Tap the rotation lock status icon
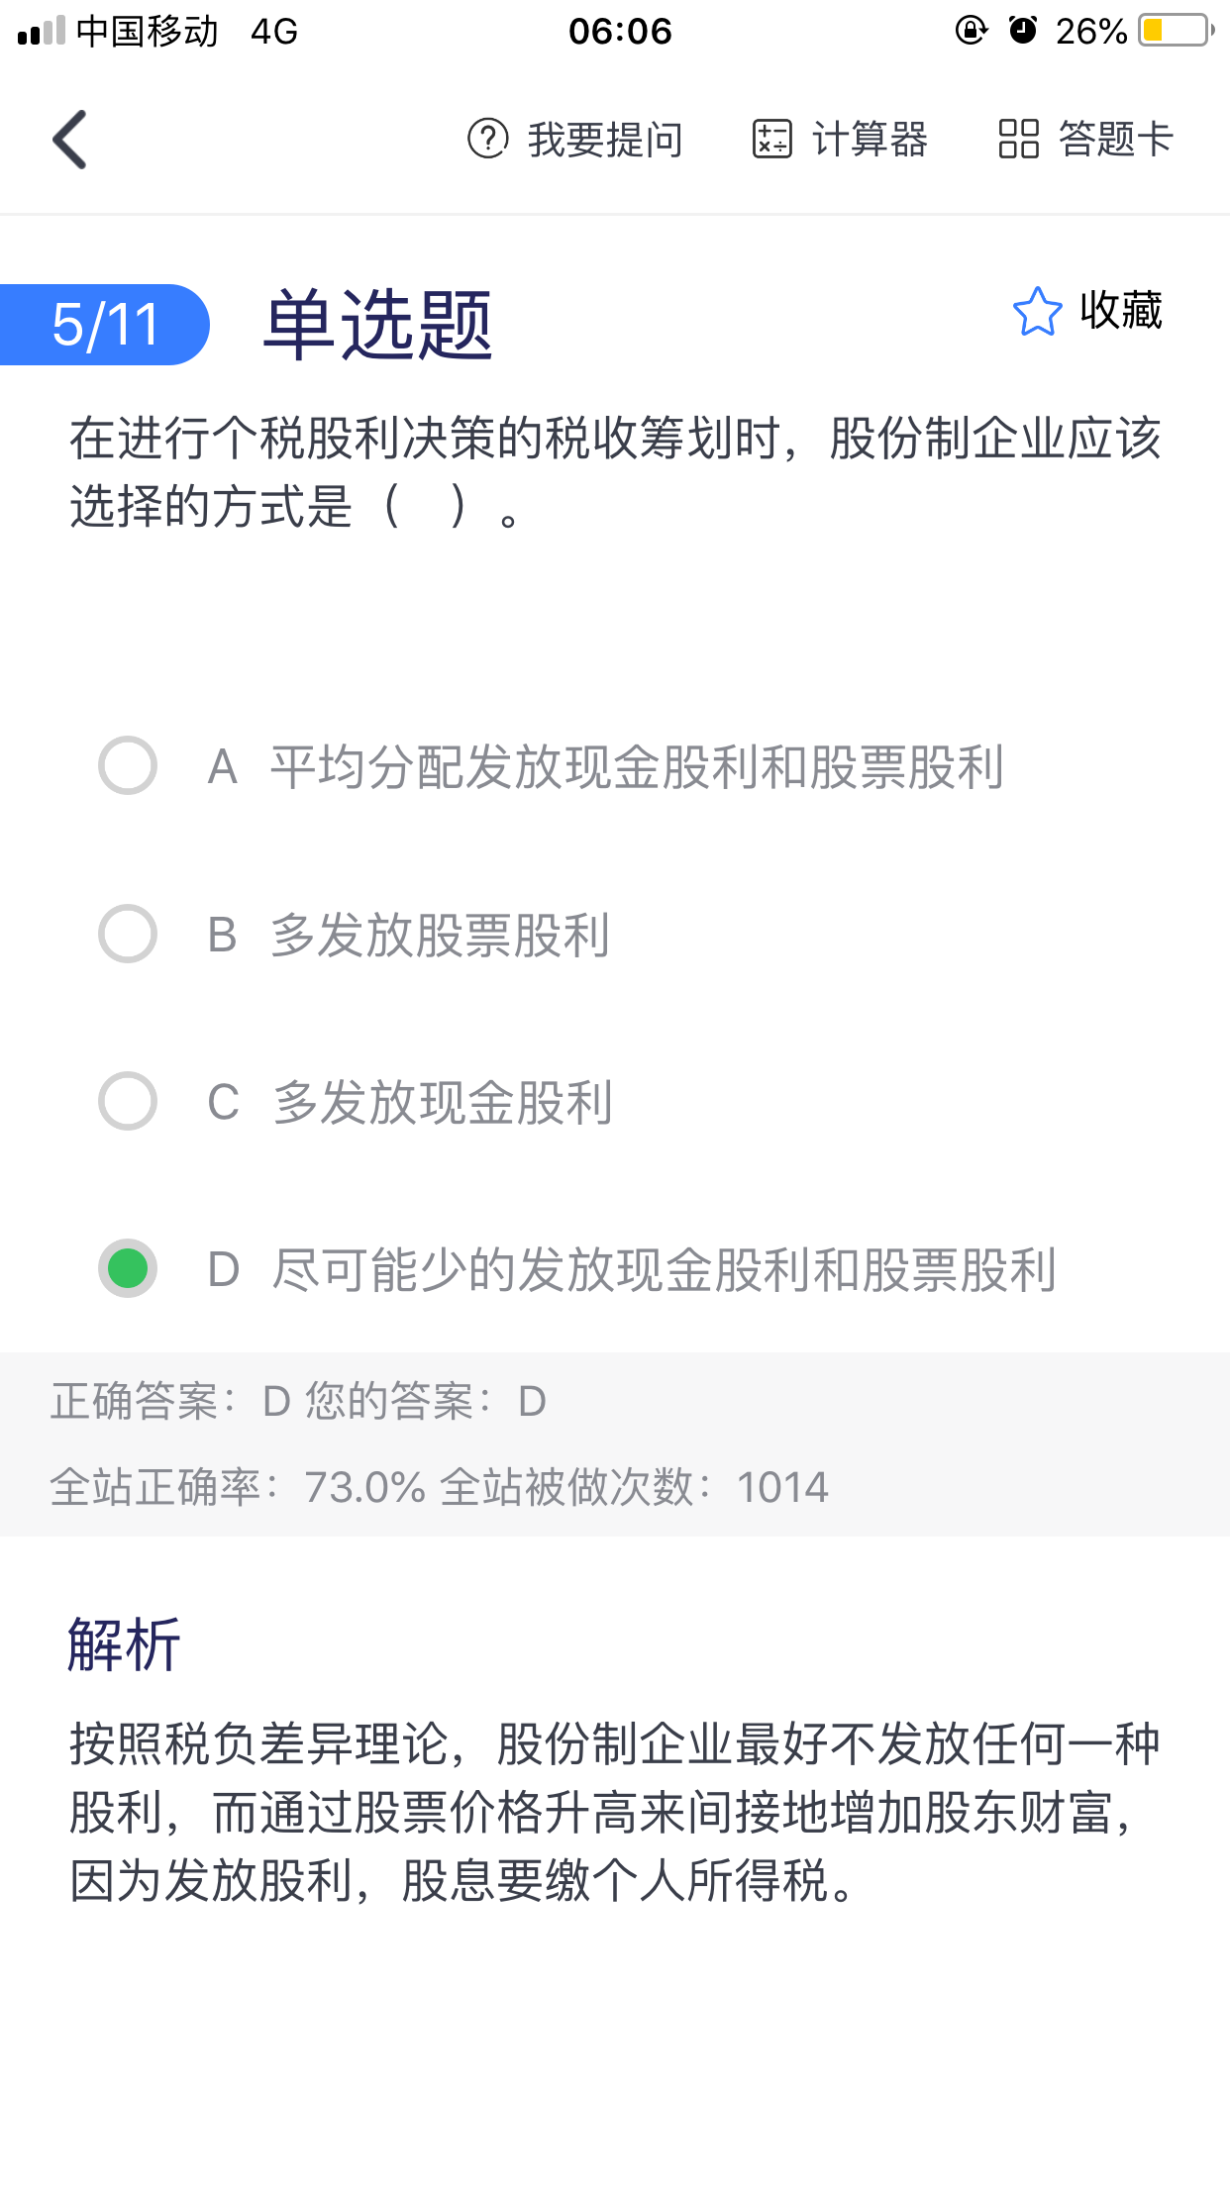 (x=971, y=31)
